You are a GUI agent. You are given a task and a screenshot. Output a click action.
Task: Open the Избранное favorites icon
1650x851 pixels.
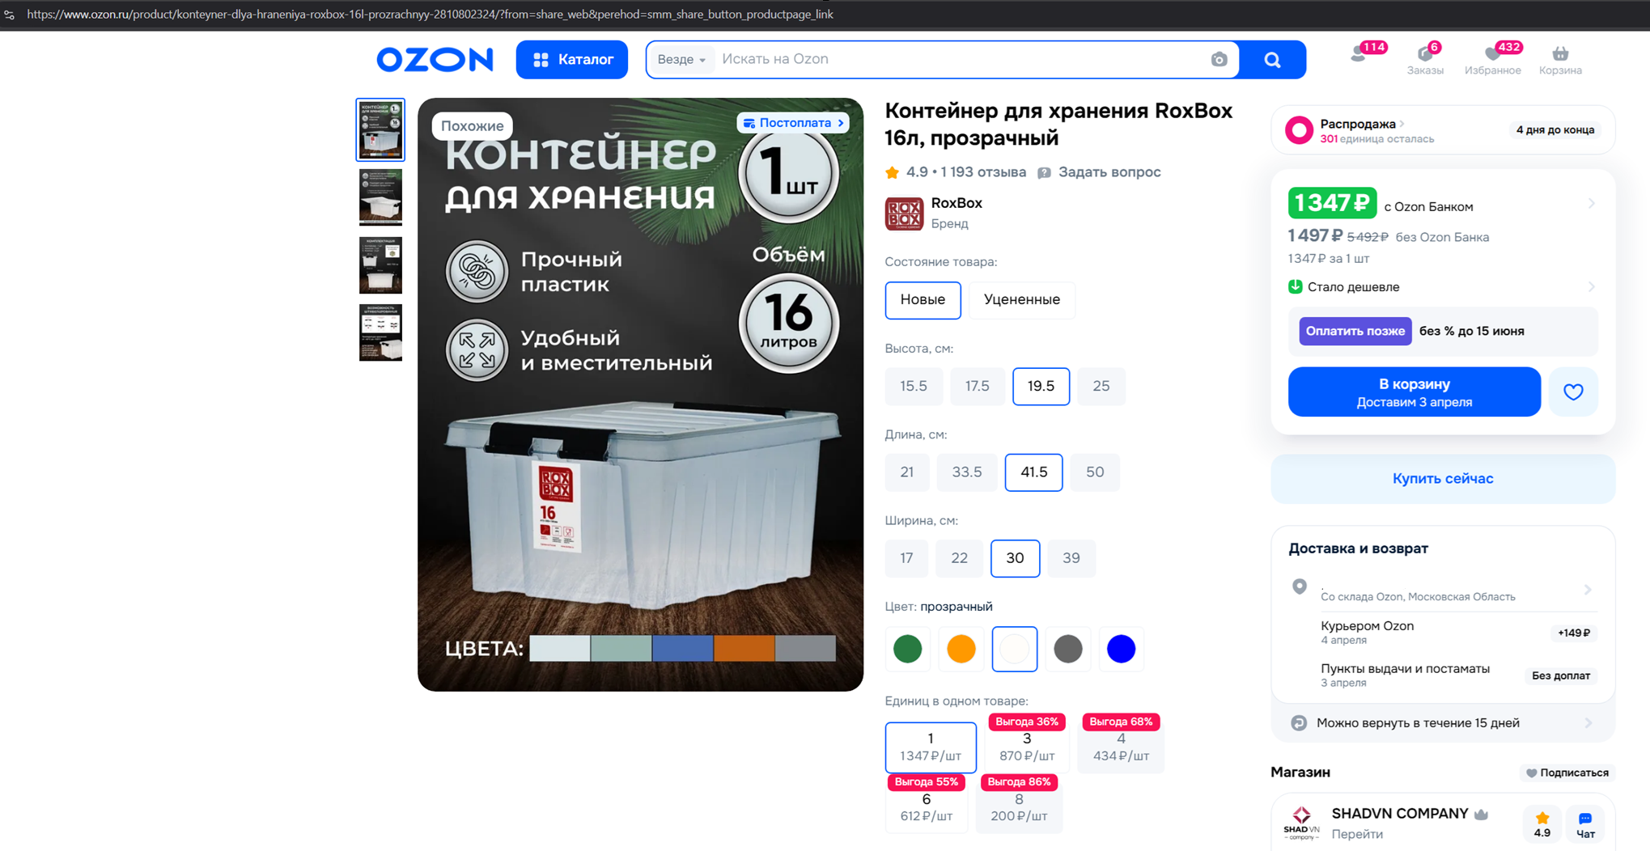coord(1492,59)
